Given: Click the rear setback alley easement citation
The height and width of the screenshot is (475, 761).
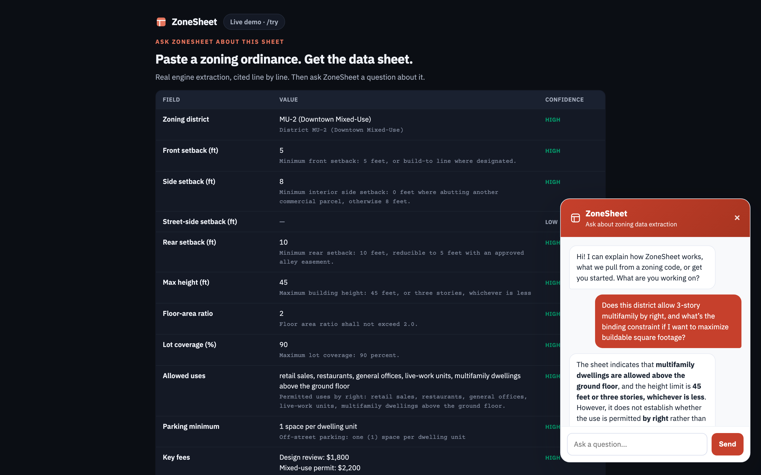Looking at the screenshot, I should pos(402,257).
